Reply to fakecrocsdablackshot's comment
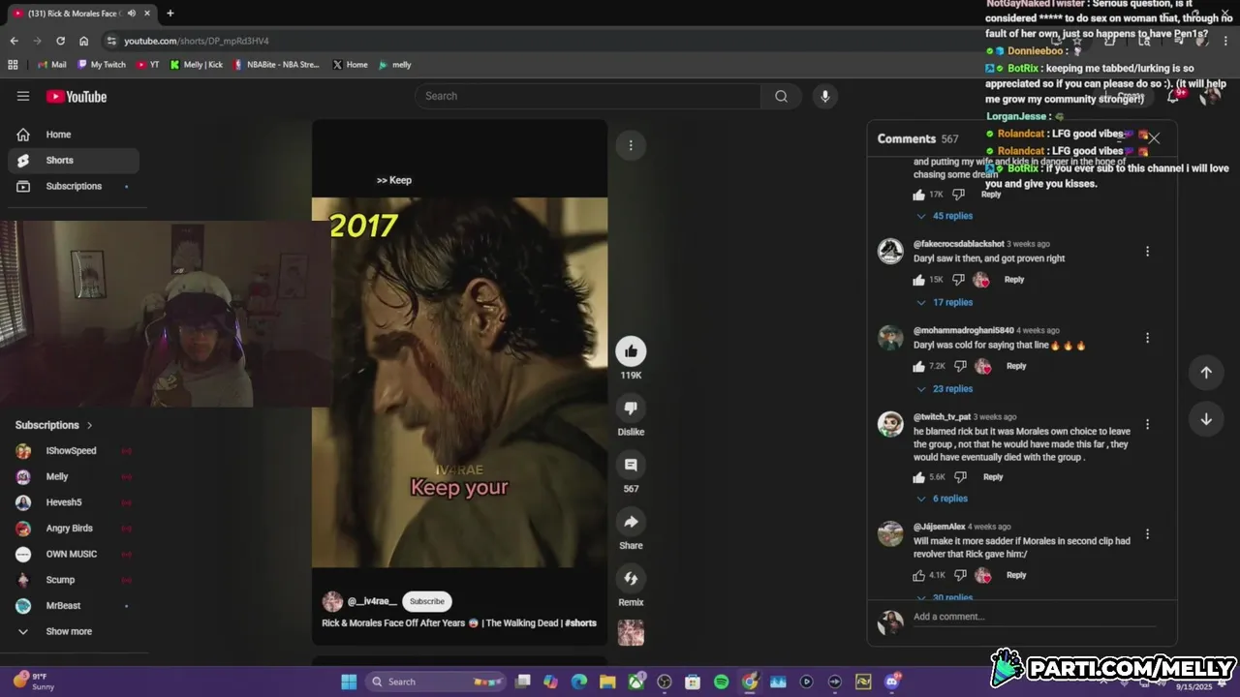Screen dimensions: 1240x697 tap(1014, 280)
